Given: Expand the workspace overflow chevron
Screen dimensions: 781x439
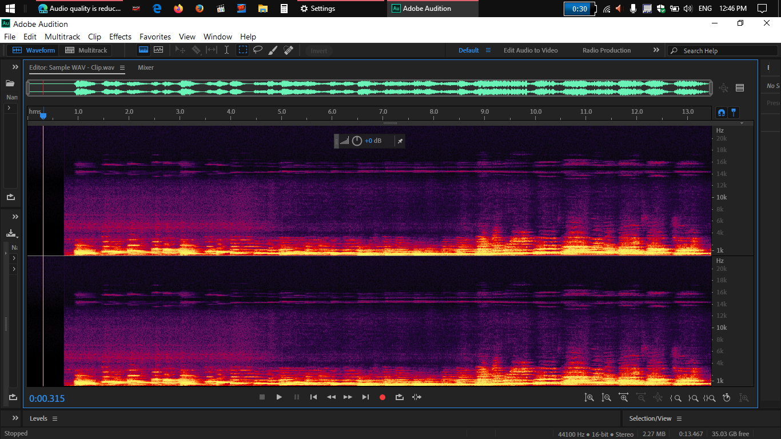Looking at the screenshot, I should (656, 50).
